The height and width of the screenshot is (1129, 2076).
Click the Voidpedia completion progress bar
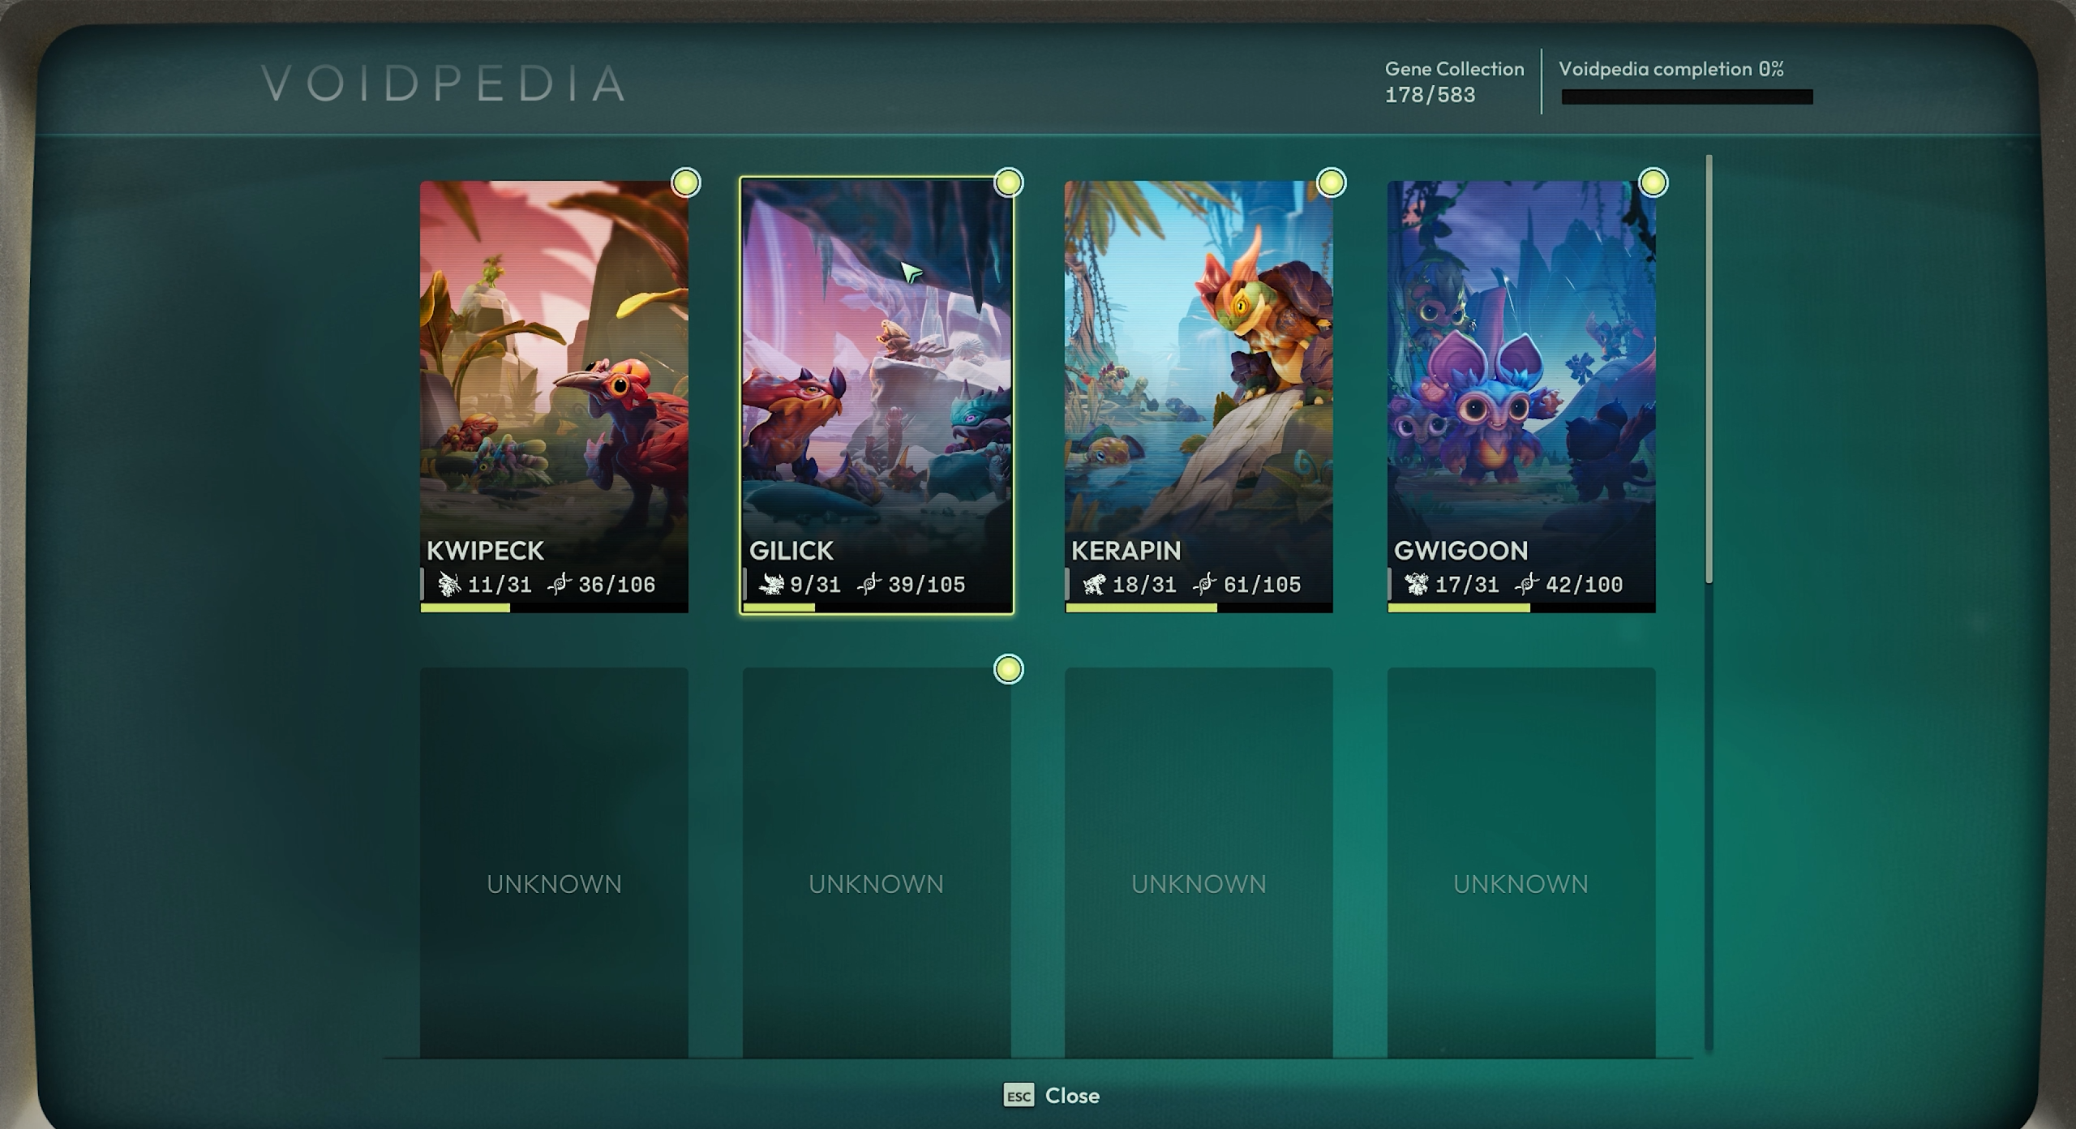[1687, 97]
